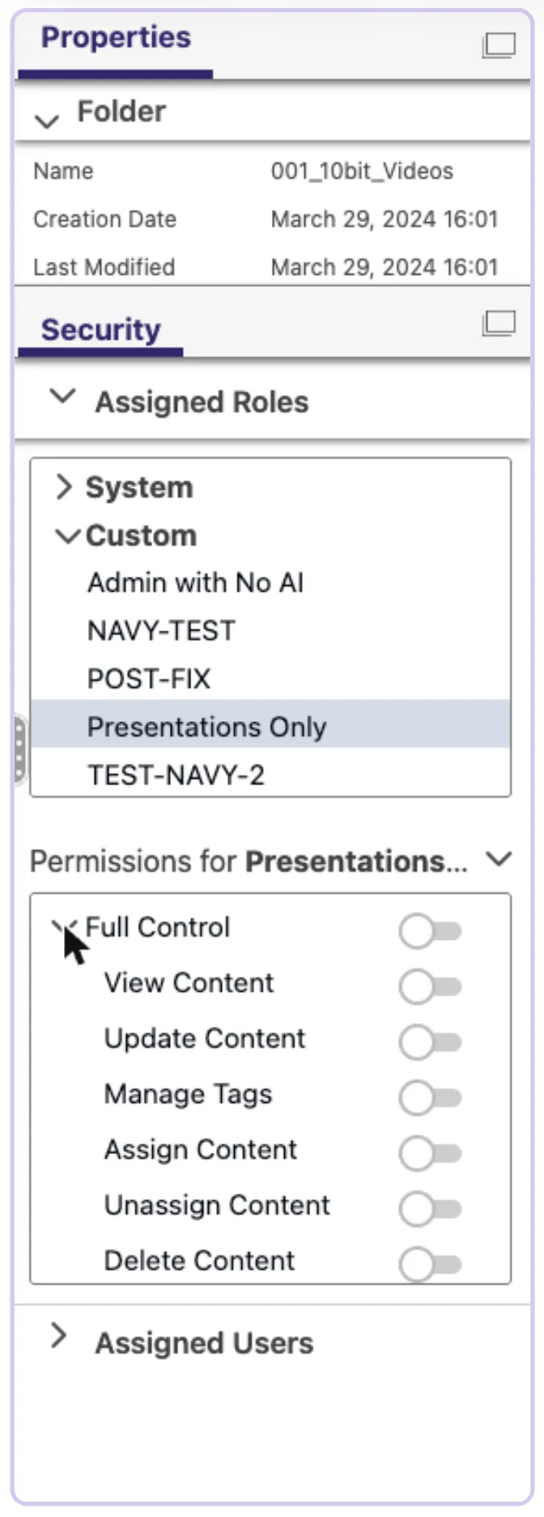This screenshot has width=544, height=1517.
Task: Turn on the View Content permission
Action: tap(430, 987)
